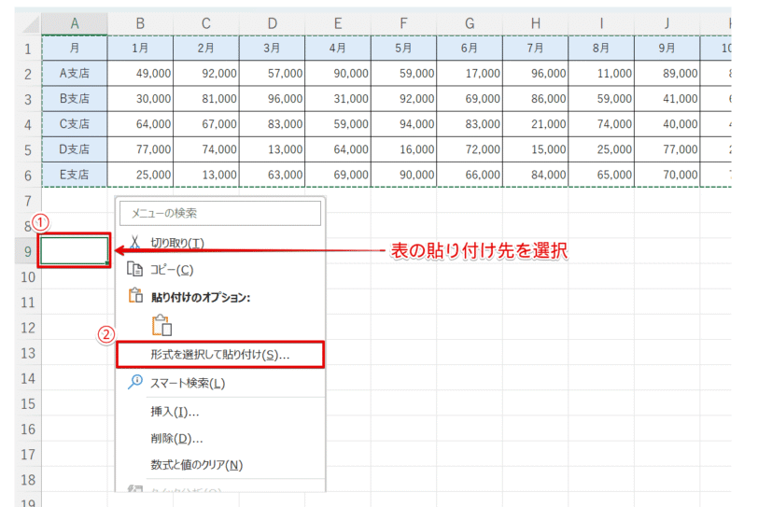Click the A支店 cell
758x507 pixels.
(x=75, y=74)
